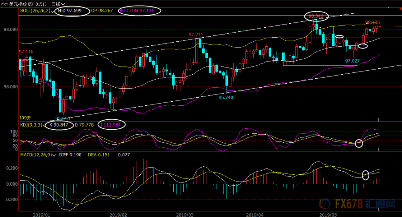Click the KDJ axis label 100

[14, 132]
